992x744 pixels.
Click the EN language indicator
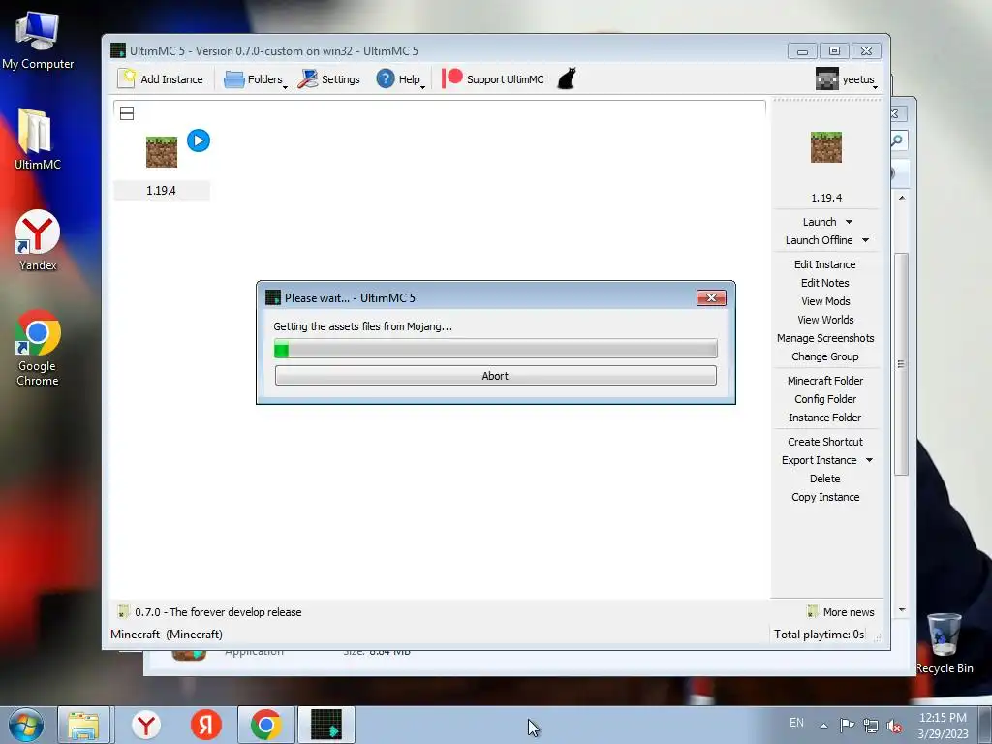pyautogui.click(x=796, y=723)
